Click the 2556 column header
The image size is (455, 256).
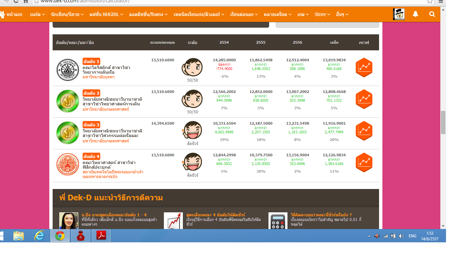(297, 42)
